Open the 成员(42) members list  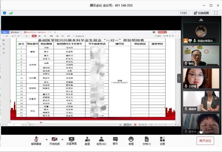(101, 141)
